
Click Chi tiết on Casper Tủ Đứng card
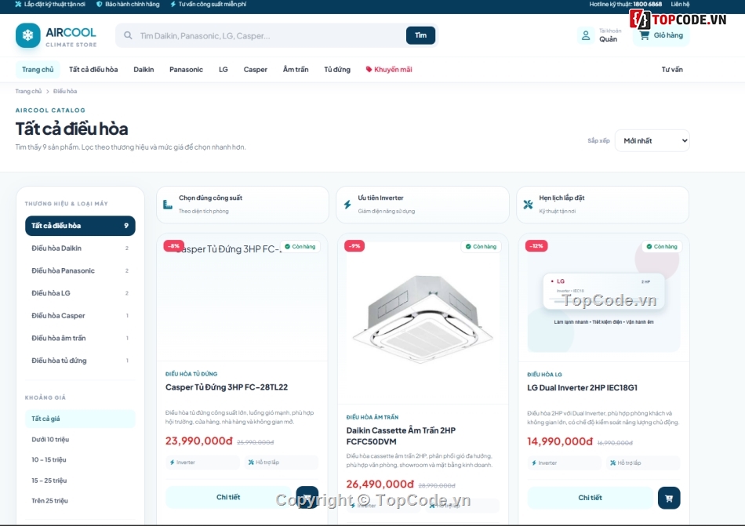click(228, 497)
